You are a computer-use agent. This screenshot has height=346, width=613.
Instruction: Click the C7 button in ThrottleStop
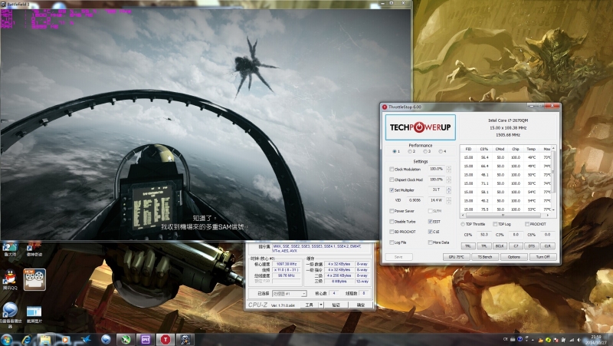[x=516, y=245]
